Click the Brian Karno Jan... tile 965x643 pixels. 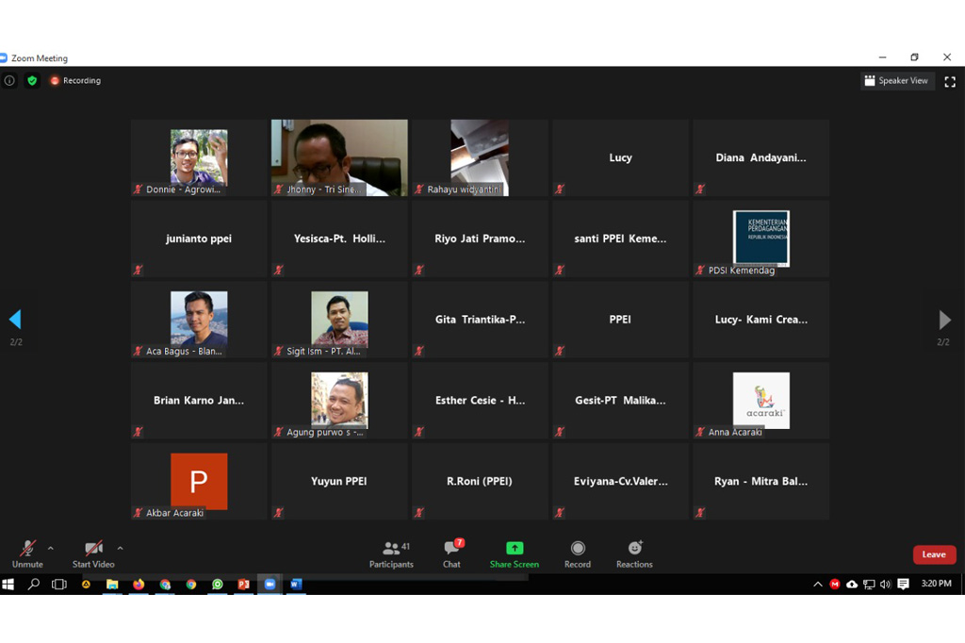point(199,401)
